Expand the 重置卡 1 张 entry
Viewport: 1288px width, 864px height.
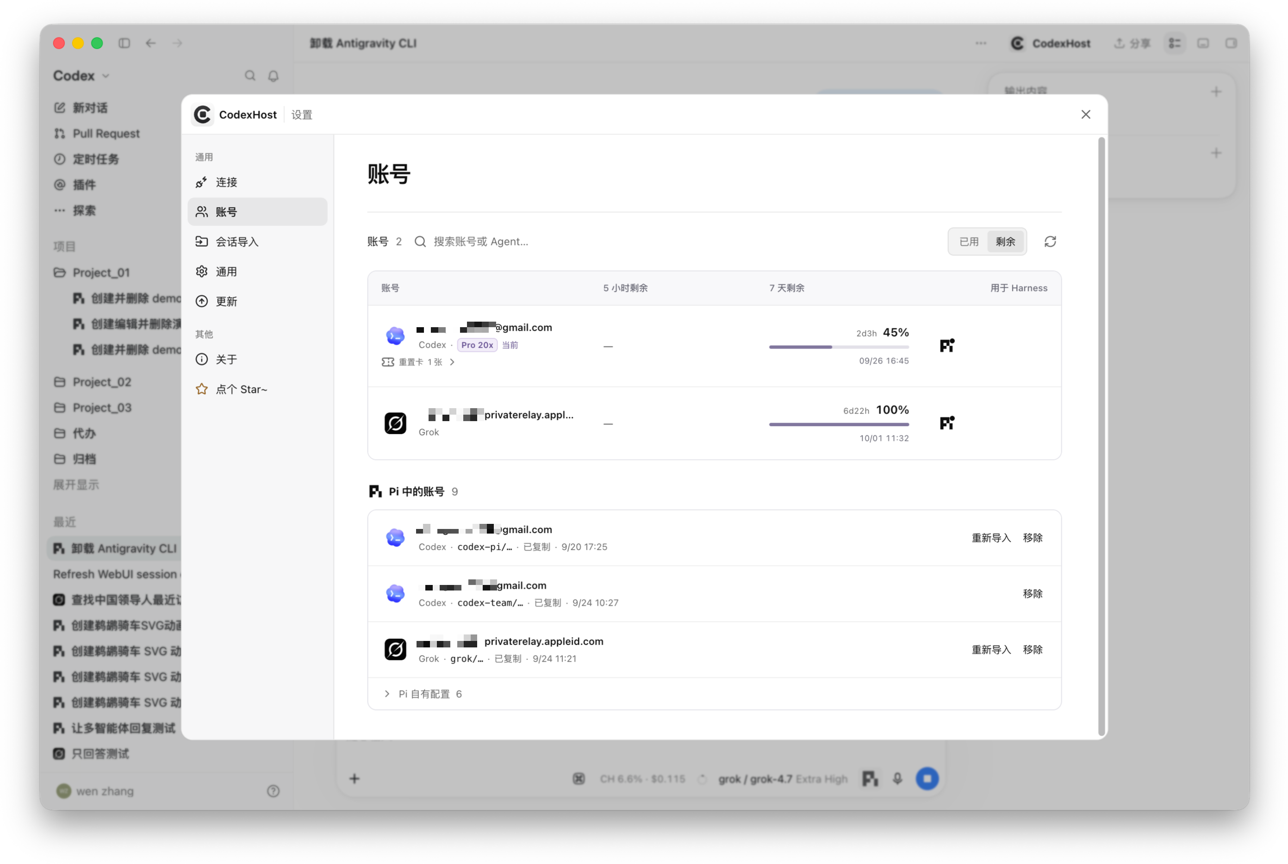click(418, 362)
